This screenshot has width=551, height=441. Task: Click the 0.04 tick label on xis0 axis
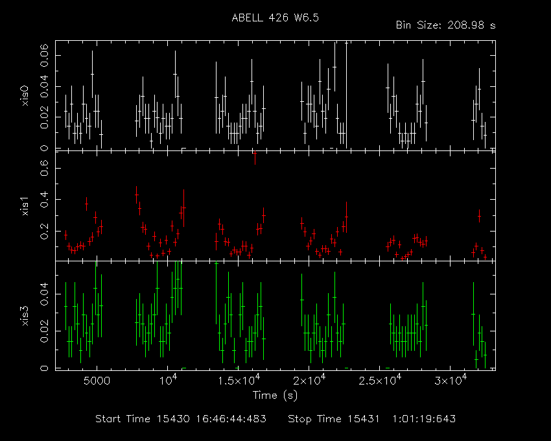click(44, 86)
